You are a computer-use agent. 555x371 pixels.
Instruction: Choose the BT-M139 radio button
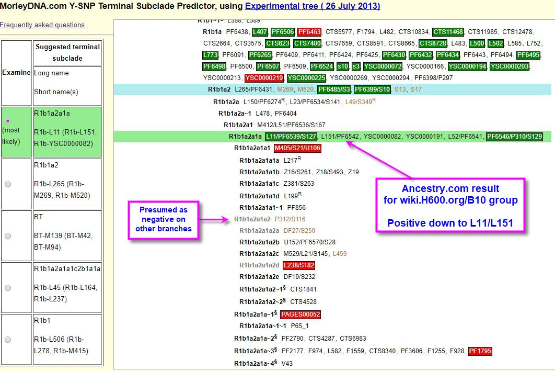click(x=8, y=235)
